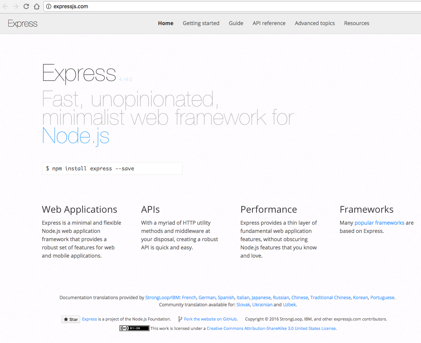Open the Resources menu
The height and width of the screenshot is (343, 421).
[357, 23]
